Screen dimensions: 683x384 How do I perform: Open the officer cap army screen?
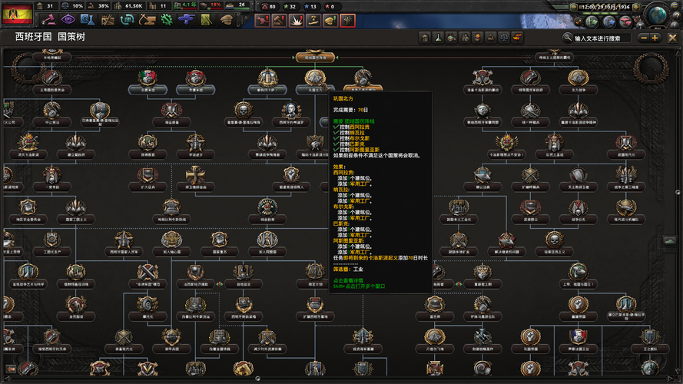pos(226,20)
